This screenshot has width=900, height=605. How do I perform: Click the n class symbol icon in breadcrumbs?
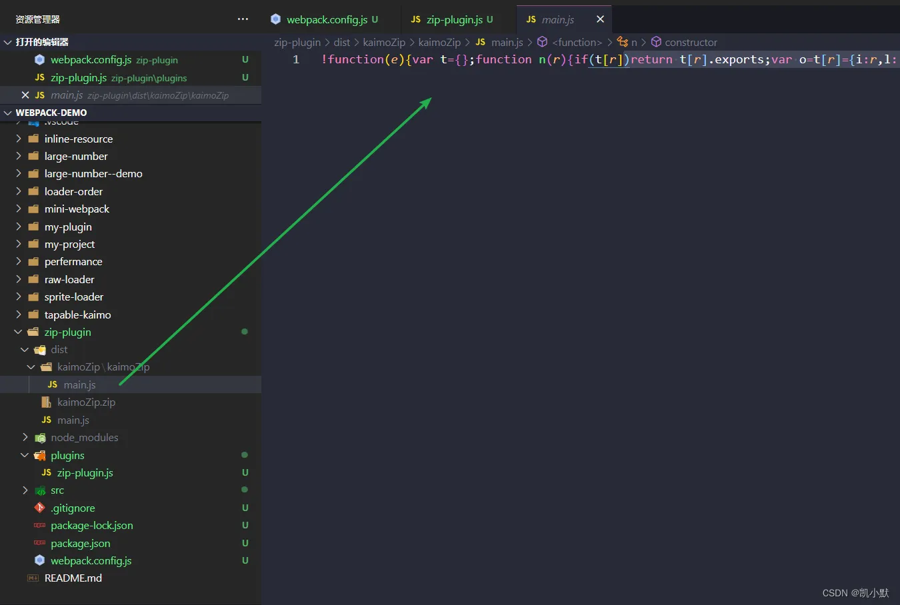(623, 42)
